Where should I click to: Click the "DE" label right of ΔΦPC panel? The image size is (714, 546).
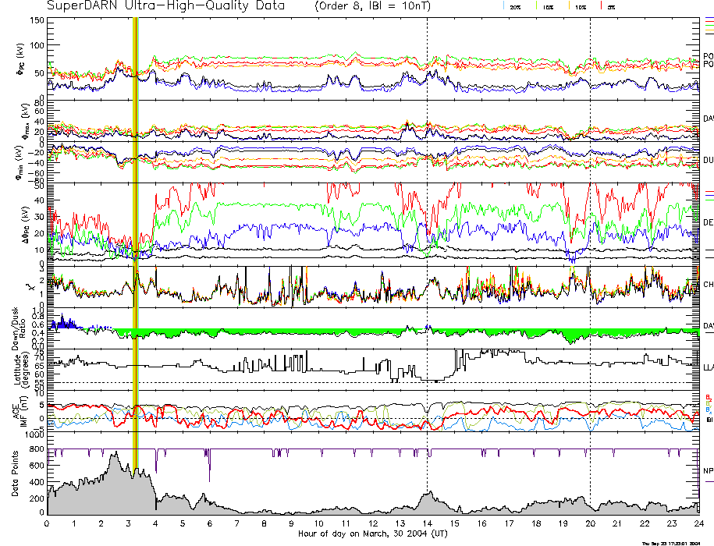708,222
